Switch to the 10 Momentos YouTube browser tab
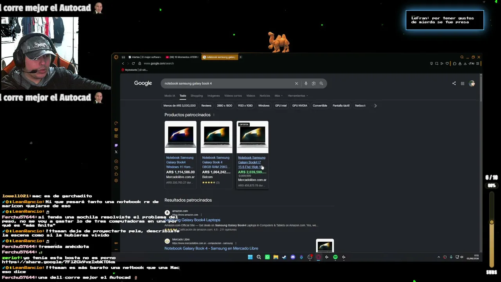 pos(182,57)
